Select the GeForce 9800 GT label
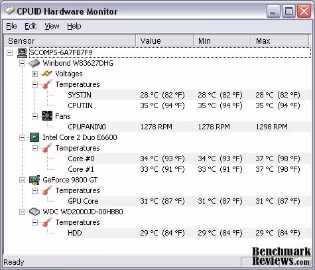The width and height of the screenshot is (315, 270). pos(70,180)
